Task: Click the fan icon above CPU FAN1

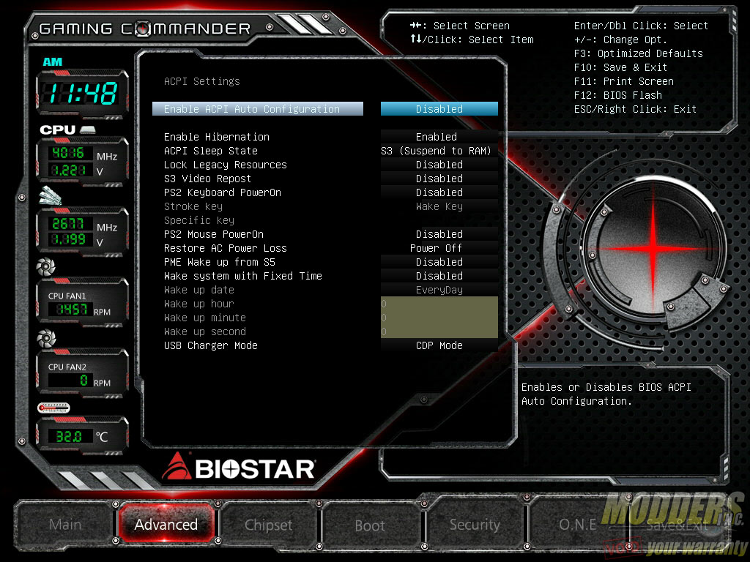Action: [x=46, y=266]
